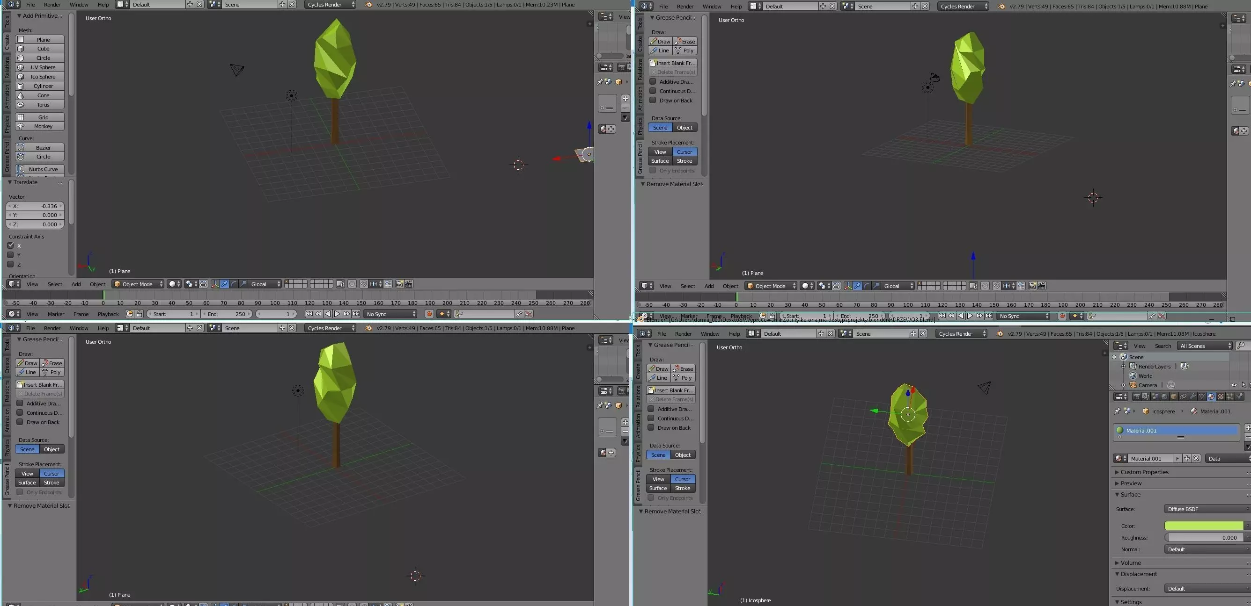
Task: Click record auto-keyframe button in top-left timeline
Action: point(429,314)
